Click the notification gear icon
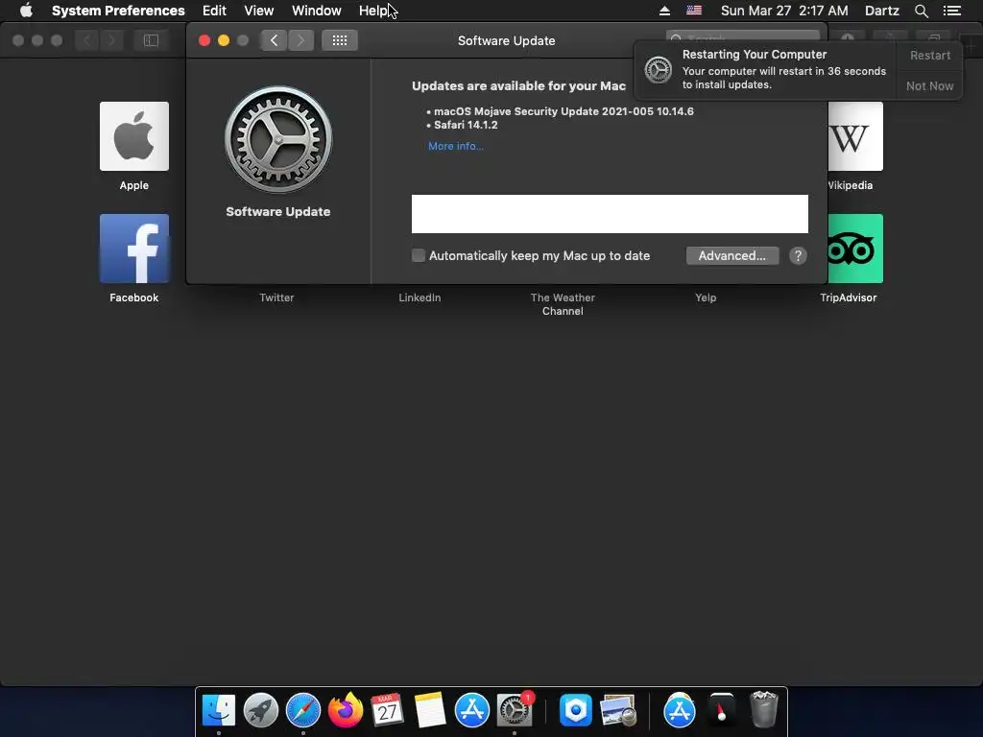 [659, 69]
